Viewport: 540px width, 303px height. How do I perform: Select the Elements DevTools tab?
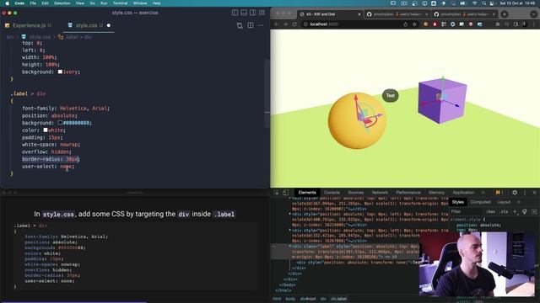click(307, 193)
